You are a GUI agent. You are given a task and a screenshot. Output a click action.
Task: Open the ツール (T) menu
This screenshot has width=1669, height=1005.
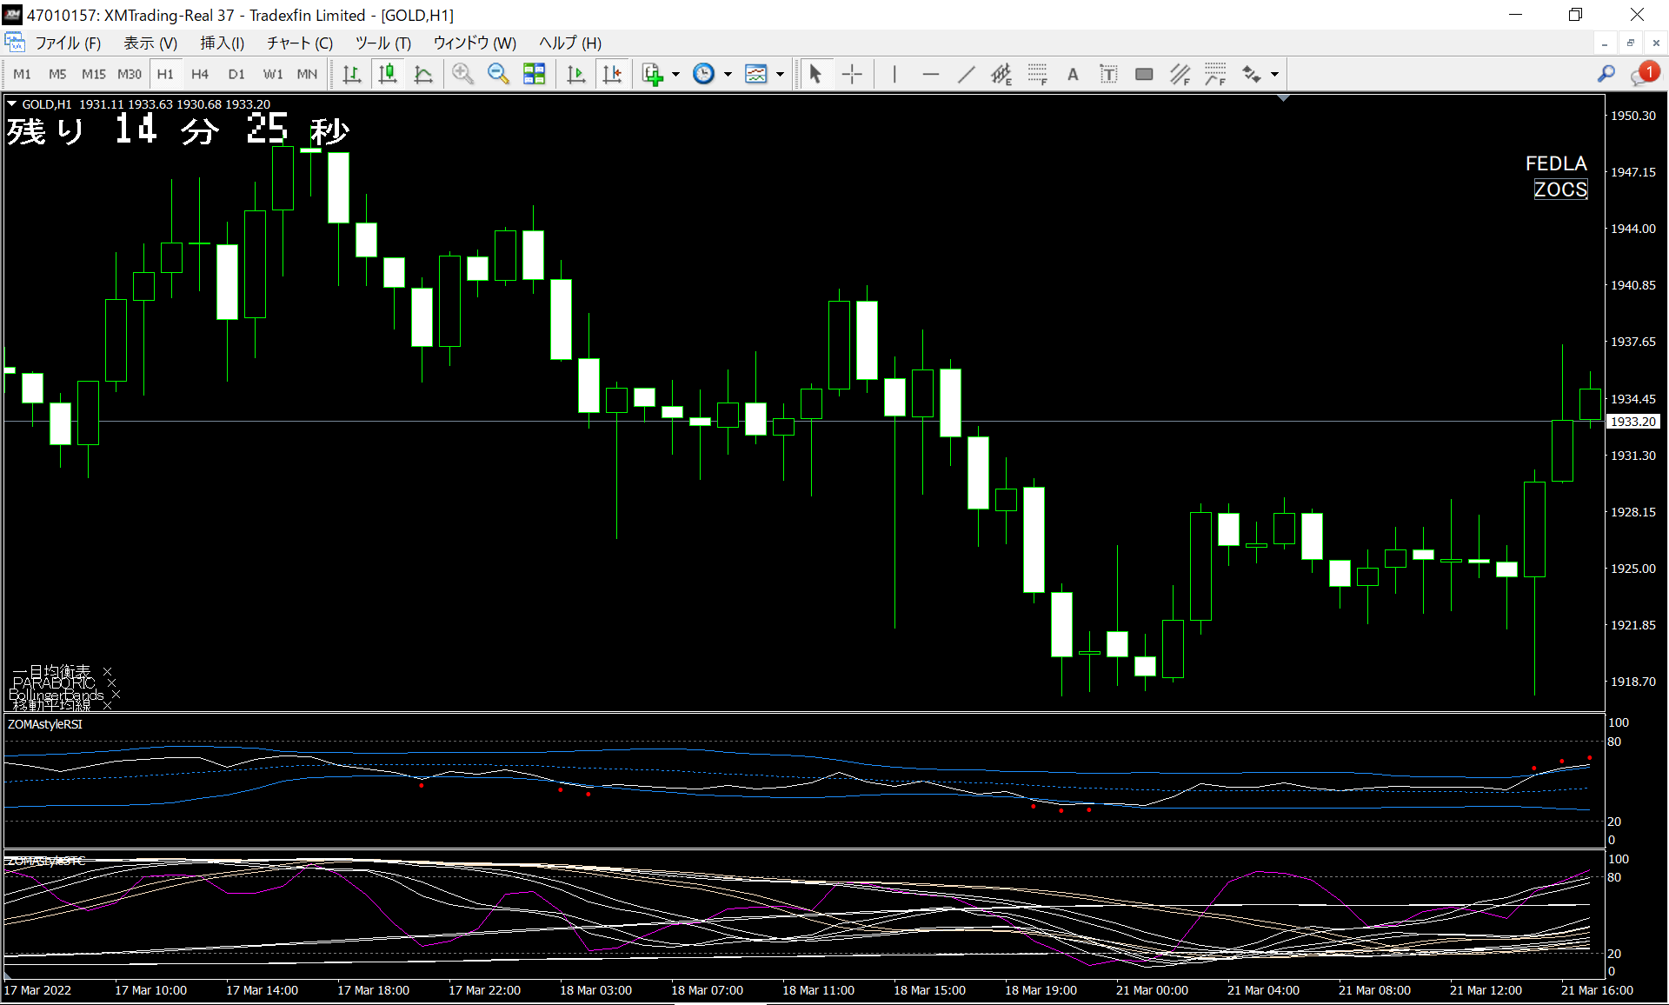coord(382,43)
